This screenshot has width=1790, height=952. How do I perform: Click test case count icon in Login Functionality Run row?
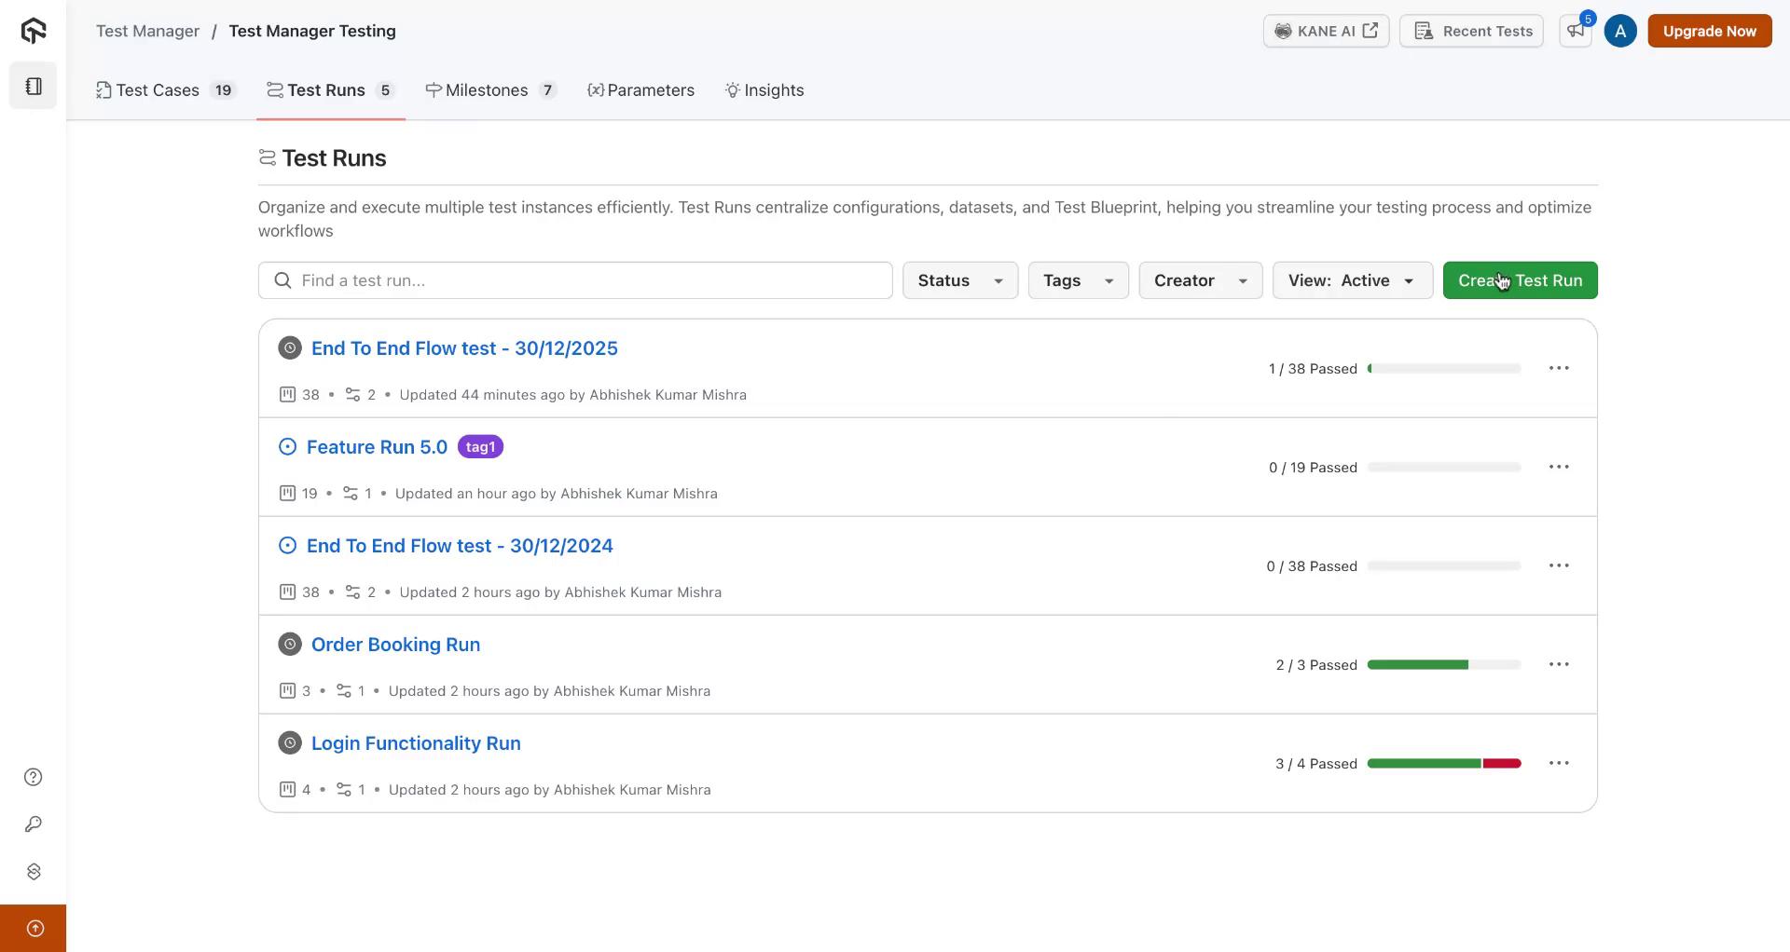coord(287,790)
